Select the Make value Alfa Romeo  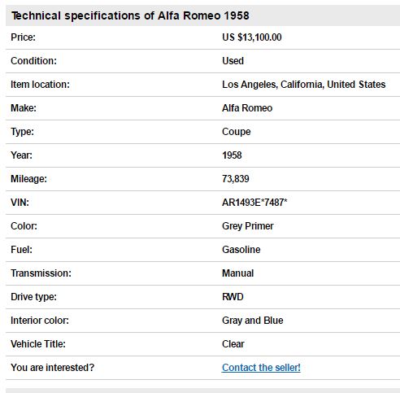click(247, 108)
